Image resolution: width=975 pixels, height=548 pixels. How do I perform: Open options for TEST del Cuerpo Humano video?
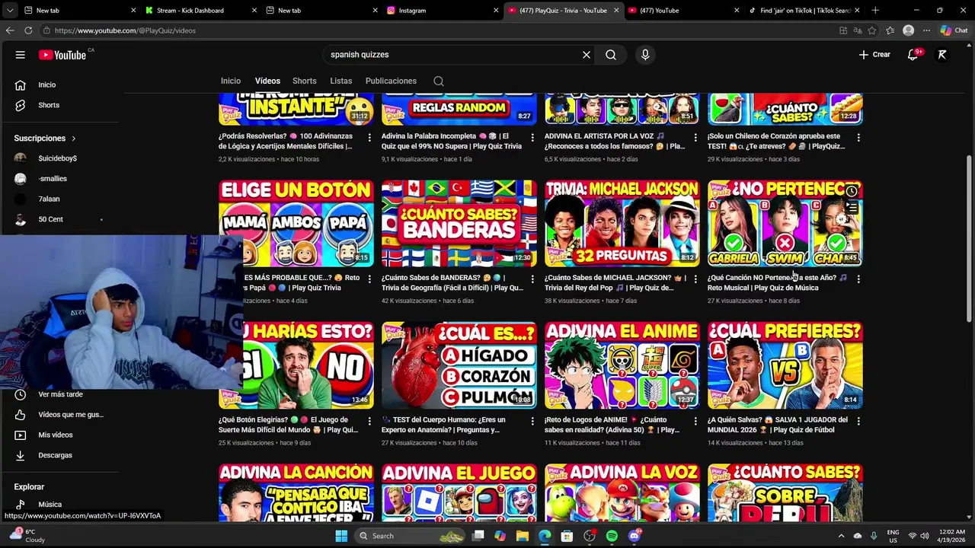click(x=532, y=421)
